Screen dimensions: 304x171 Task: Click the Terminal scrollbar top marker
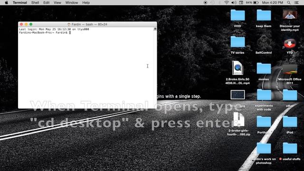(155, 29)
